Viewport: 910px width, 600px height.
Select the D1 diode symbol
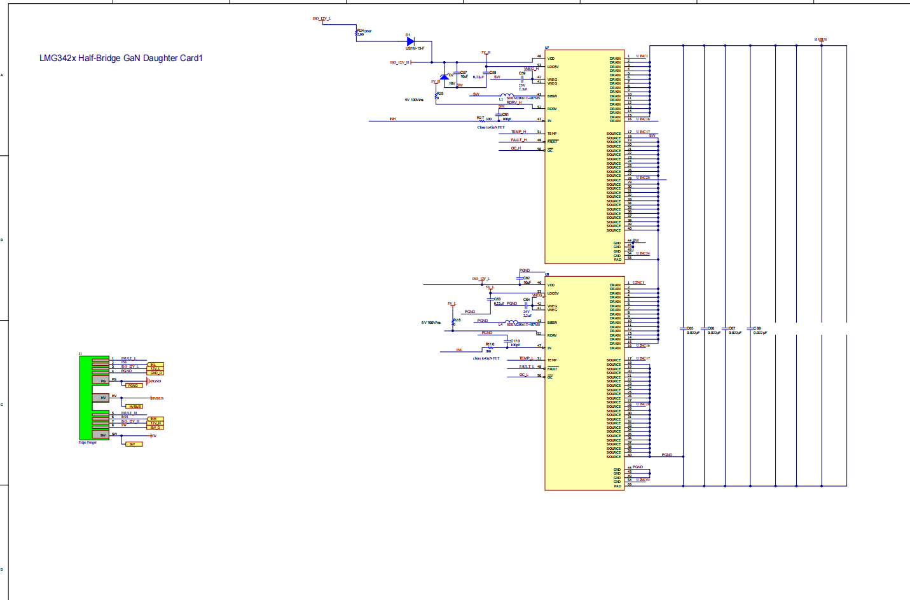[411, 41]
